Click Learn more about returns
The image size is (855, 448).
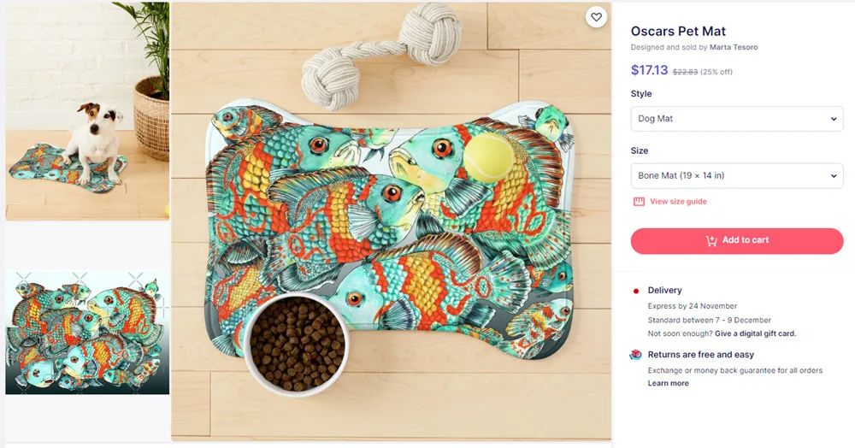668,383
